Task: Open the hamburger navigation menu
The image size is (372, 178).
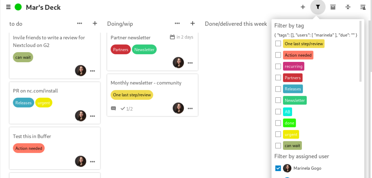Action: (8, 7)
